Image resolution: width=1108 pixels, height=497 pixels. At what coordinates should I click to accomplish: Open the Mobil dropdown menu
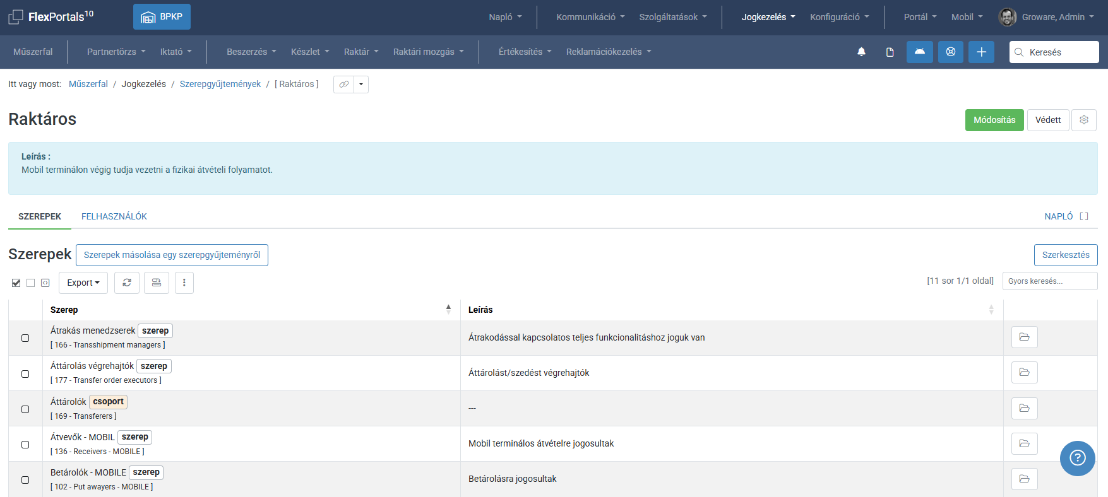tap(967, 17)
